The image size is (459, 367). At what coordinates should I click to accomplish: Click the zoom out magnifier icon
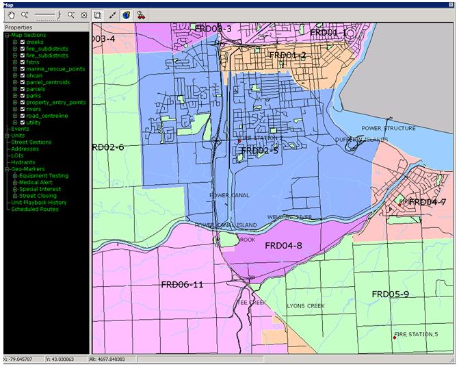(x=71, y=14)
